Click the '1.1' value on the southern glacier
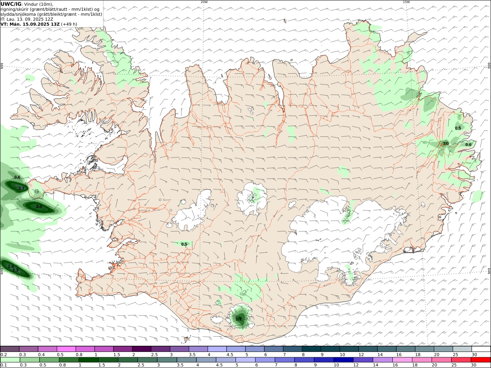 pos(239,319)
